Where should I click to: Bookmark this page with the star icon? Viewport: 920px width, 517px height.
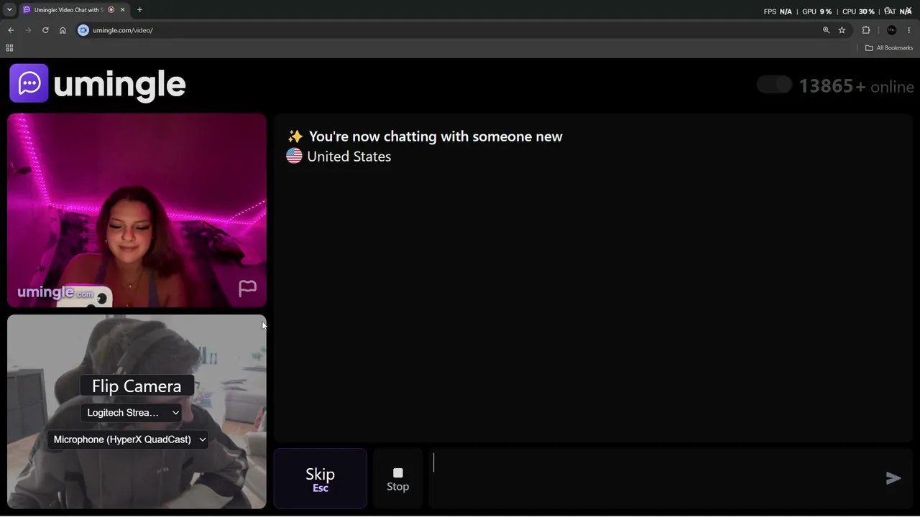(x=842, y=30)
